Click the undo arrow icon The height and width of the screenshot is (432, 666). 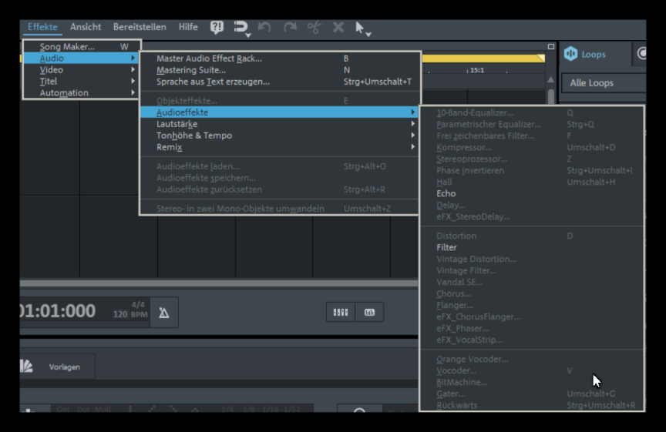(264, 27)
